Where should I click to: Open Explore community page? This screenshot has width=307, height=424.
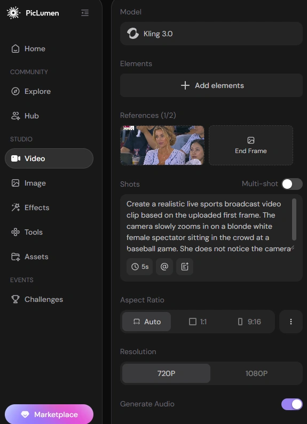coord(49,91)
